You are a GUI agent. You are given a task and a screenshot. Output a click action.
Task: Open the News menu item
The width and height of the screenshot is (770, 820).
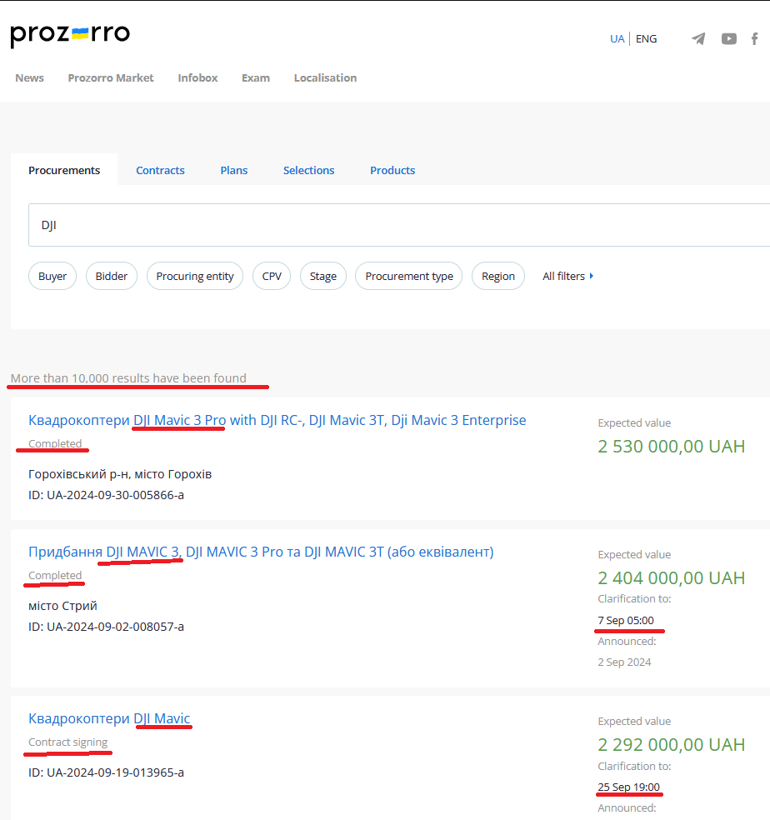[29, 78]
